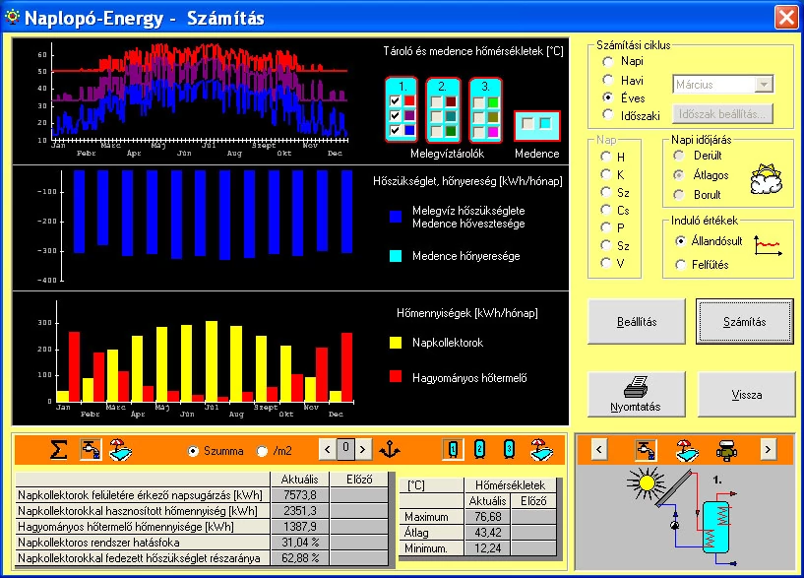Enable tank 3 magenta curve checkbox

[x=479, y=132]
